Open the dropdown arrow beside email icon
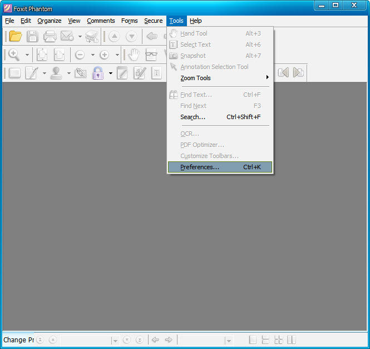370x349 pixels. (x=80, y=37)
